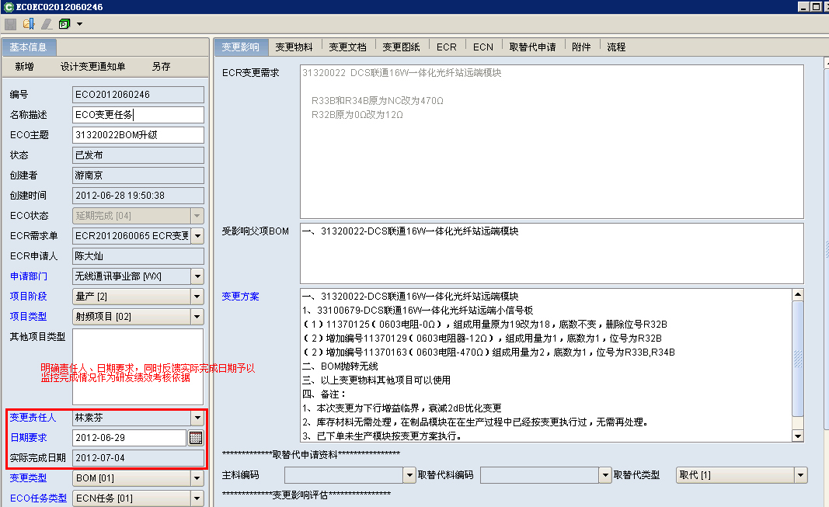Open the calendar picker for 日期要求
829x507 pixels.
tap(196, 438)
